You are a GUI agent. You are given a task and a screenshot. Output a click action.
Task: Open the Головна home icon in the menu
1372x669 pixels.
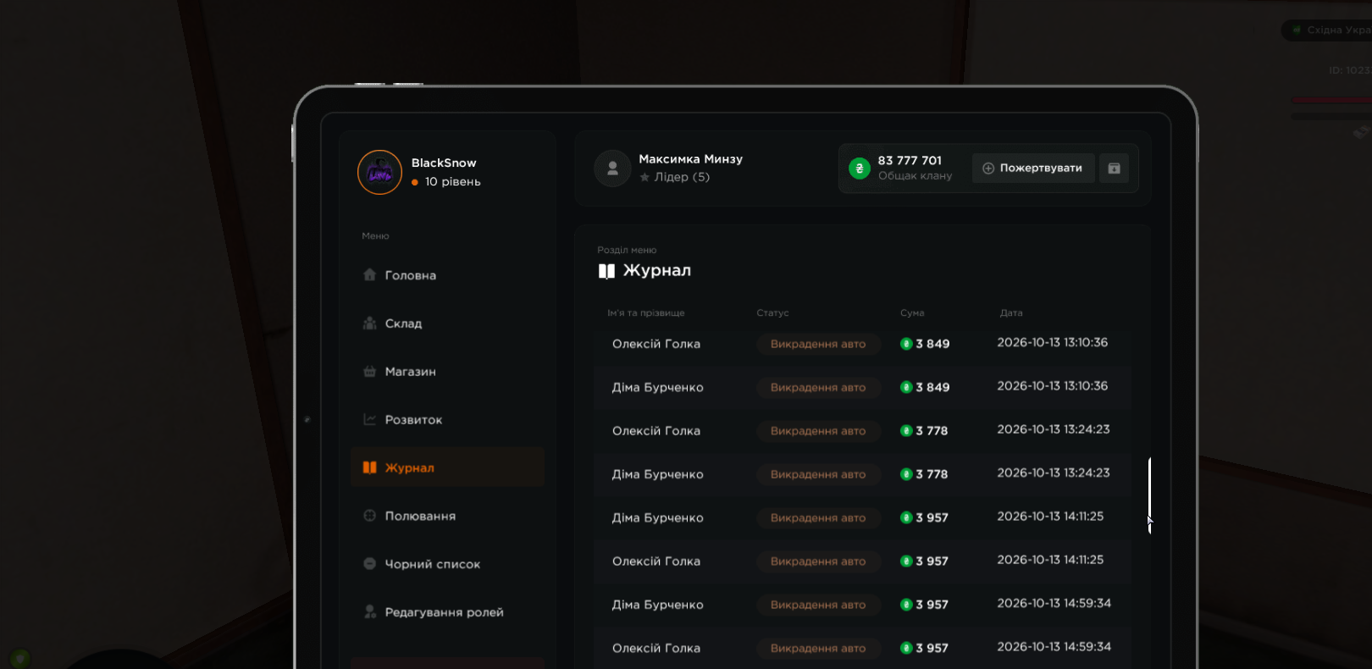pyautogui.click(x=369, y=274)
